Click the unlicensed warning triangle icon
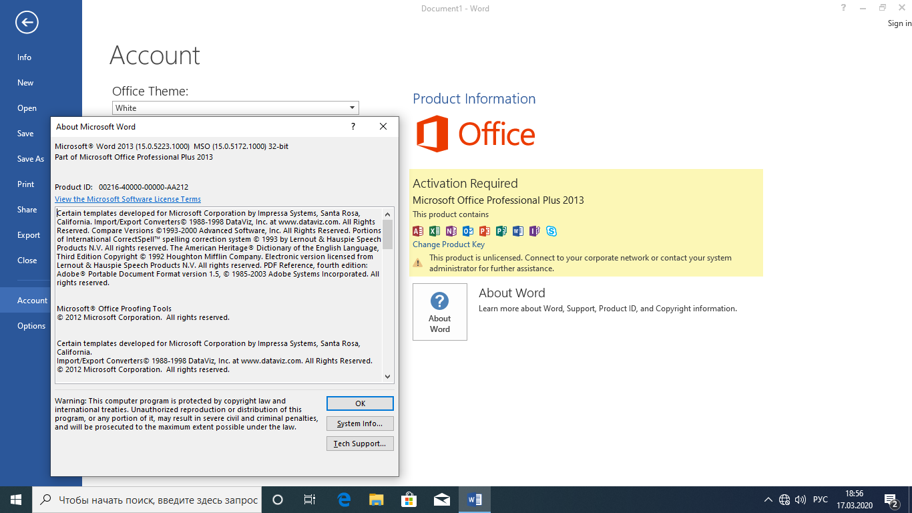 pos(418,263)
